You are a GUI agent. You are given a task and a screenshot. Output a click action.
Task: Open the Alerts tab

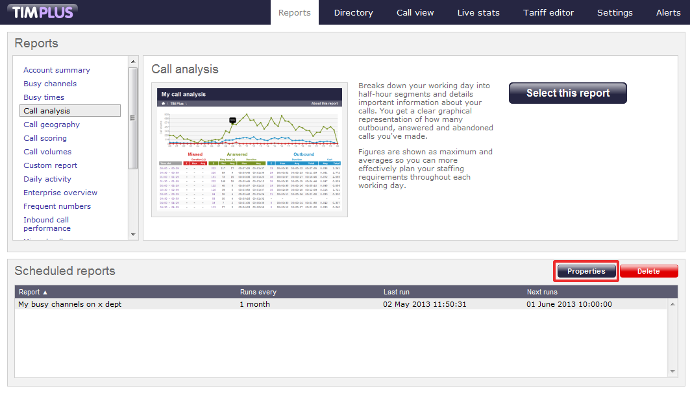click(668, 12)
